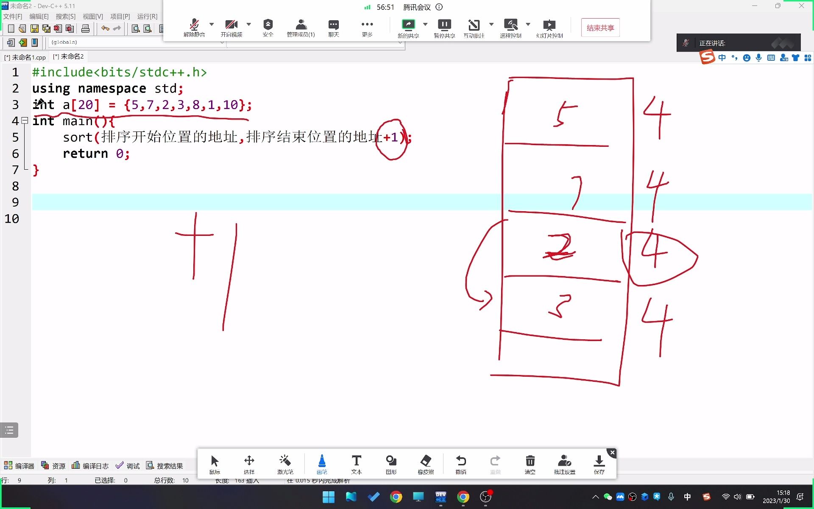The image size is (814, 509).
Task: Switch to the 未命名1.cpp tab
Action: pyautogui.click(x=25, y=57)
